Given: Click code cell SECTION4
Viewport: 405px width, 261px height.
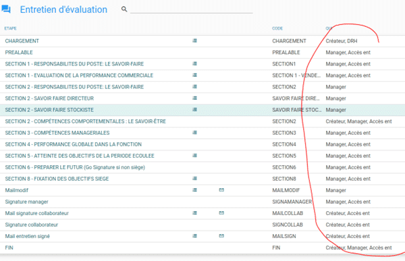Looking at the screenshot, I should point(284,144).
